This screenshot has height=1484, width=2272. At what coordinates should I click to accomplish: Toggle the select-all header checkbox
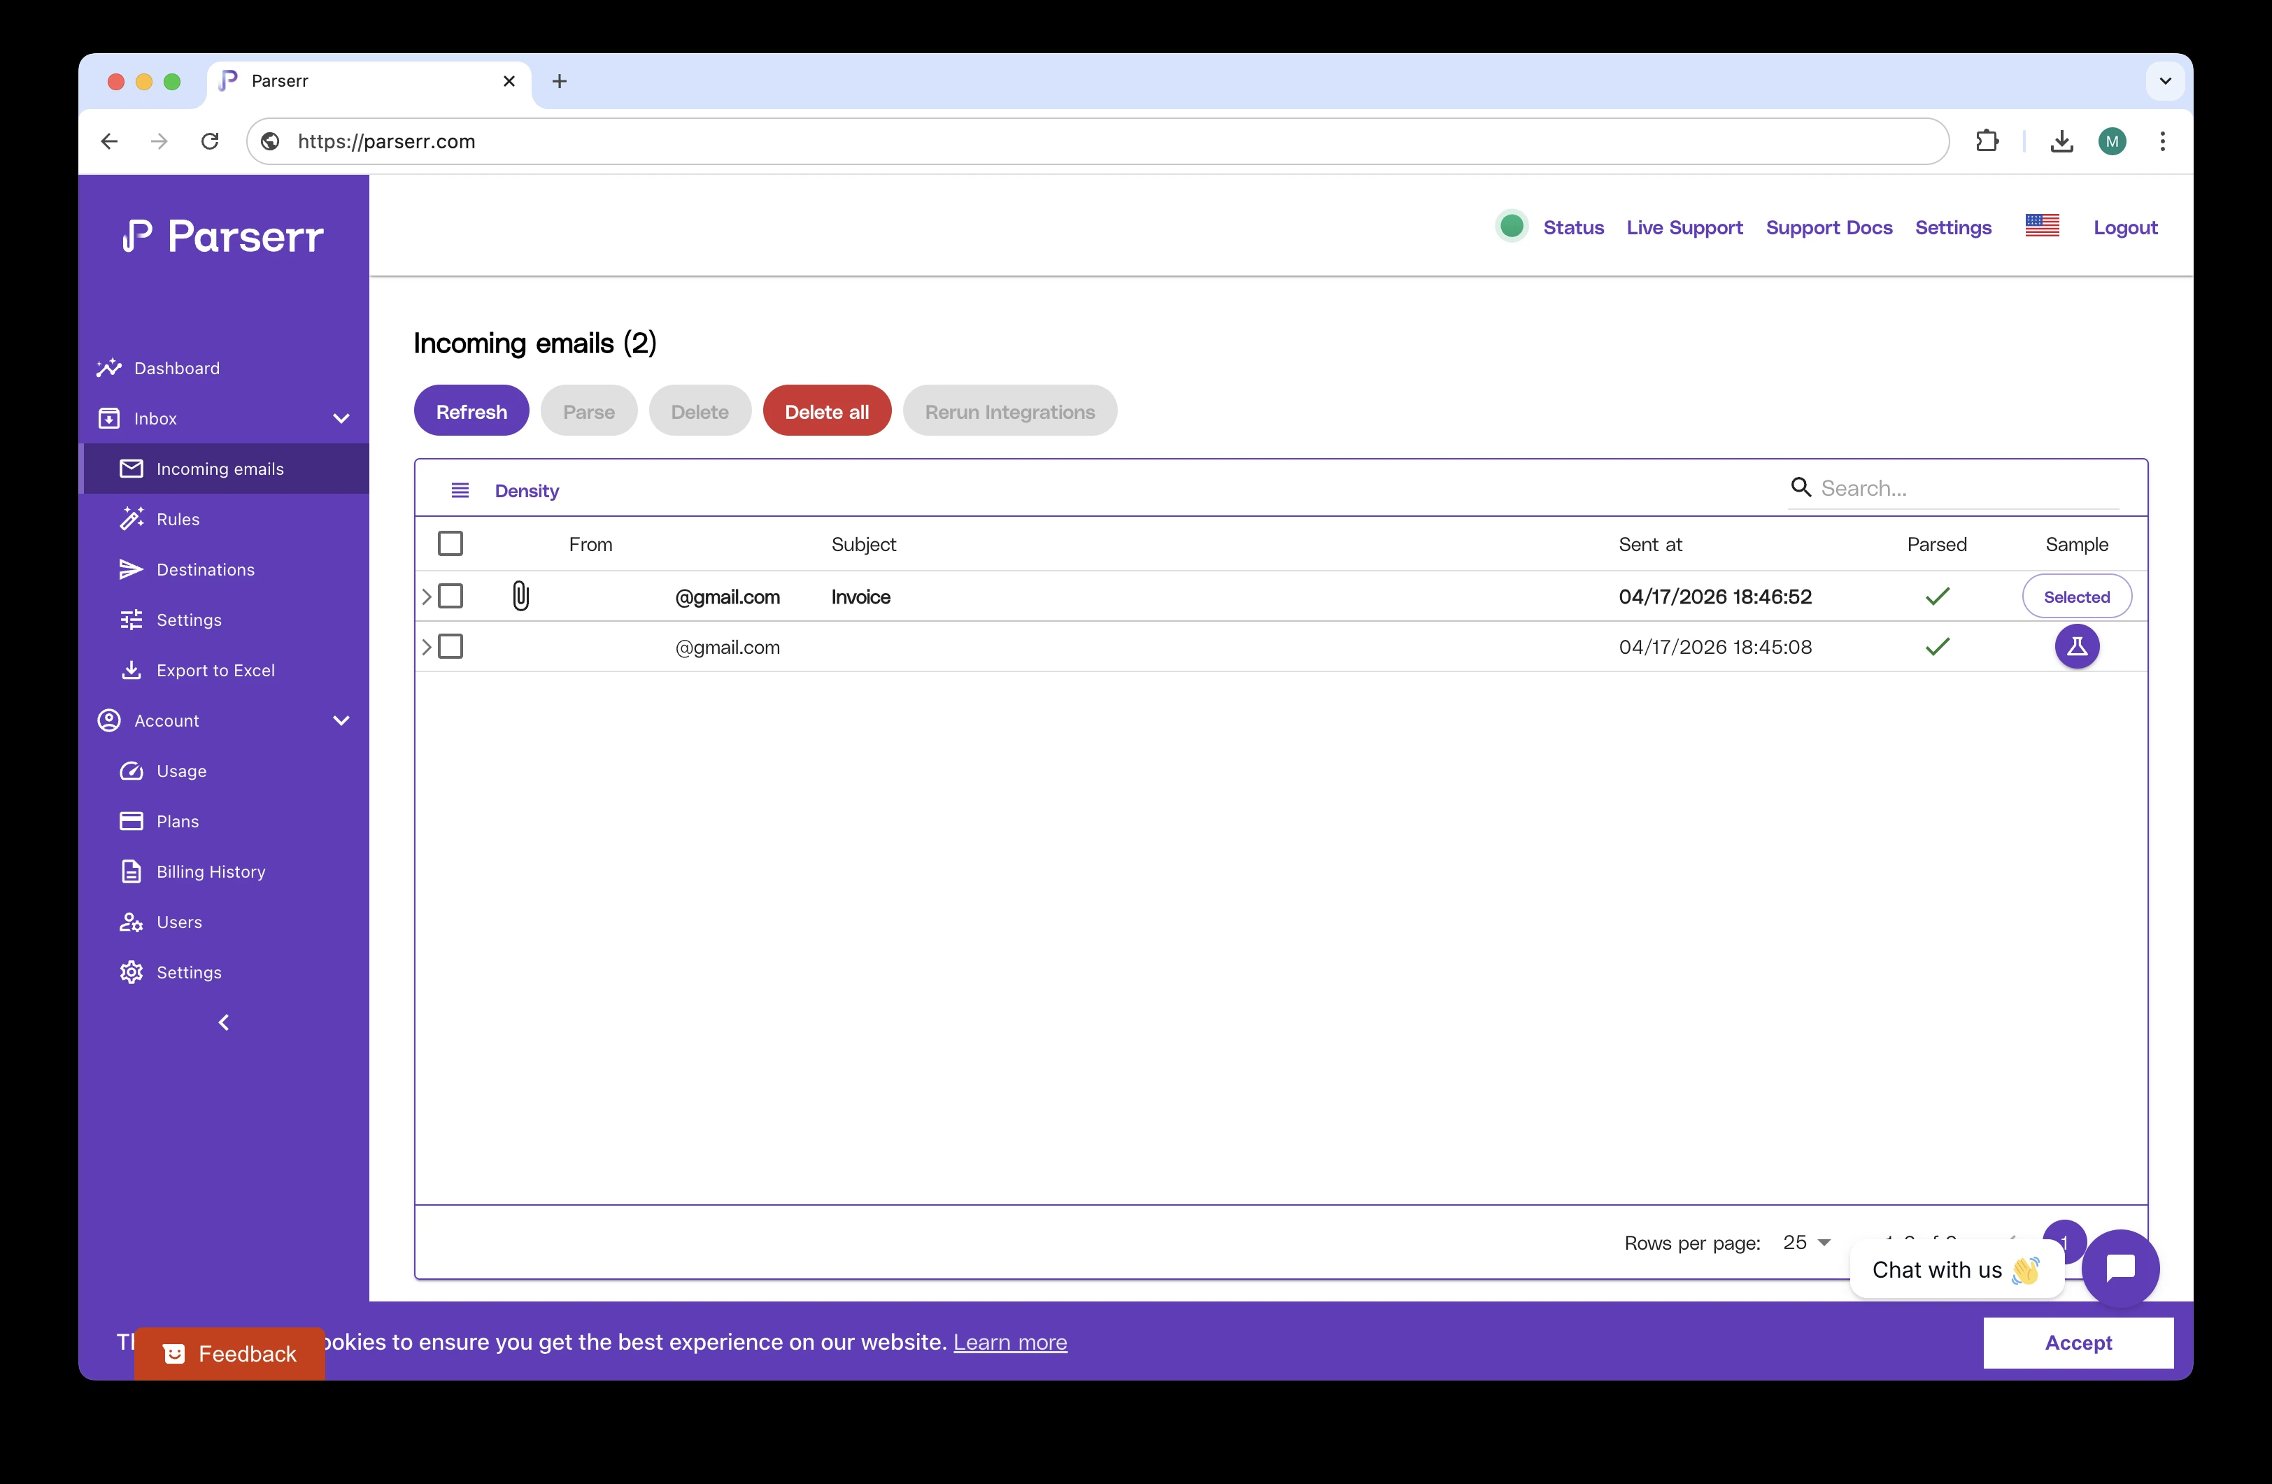pos(450,544)
